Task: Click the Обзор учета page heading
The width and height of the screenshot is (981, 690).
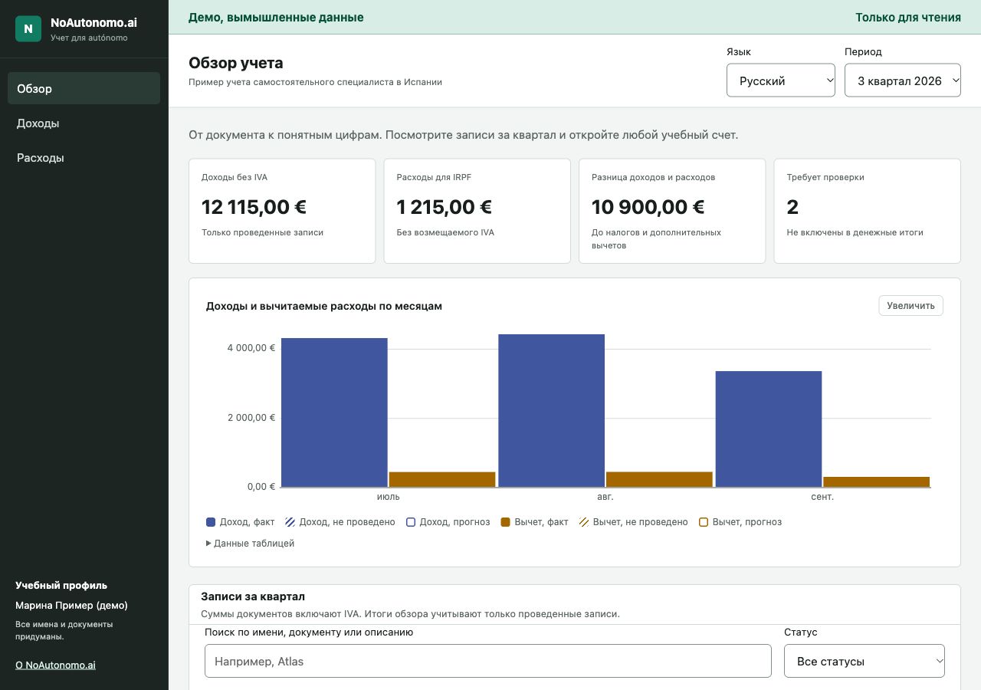Action: tap(236, 63)
